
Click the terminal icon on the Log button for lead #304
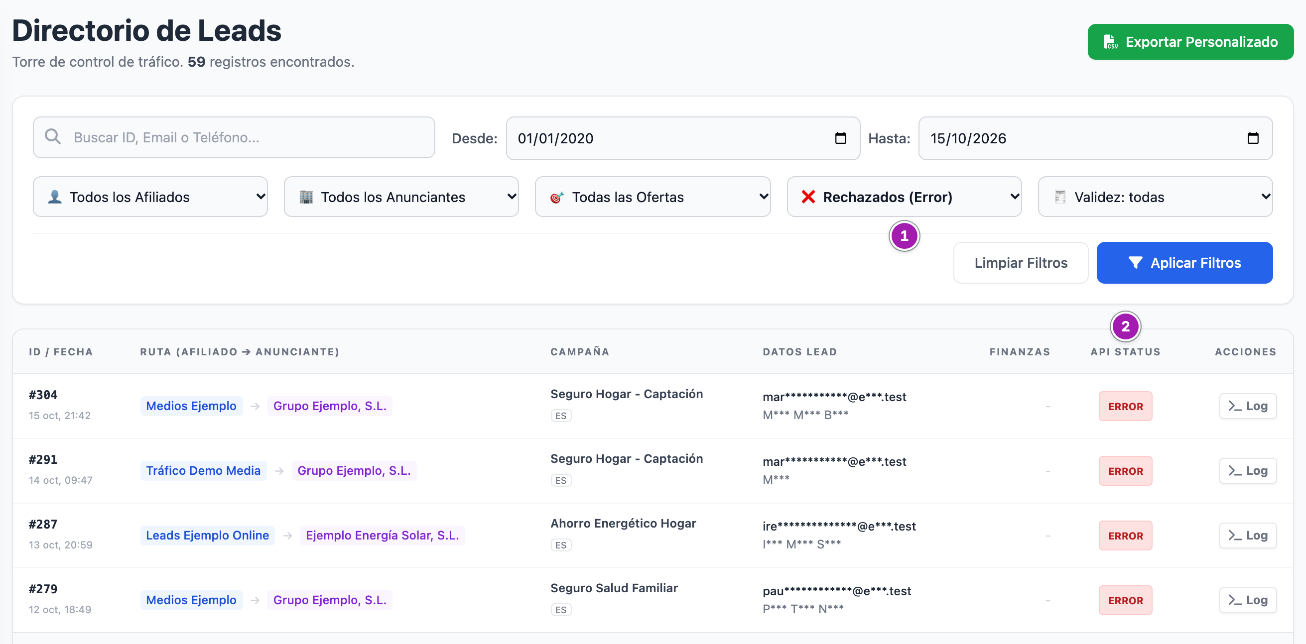(1234, 406)
